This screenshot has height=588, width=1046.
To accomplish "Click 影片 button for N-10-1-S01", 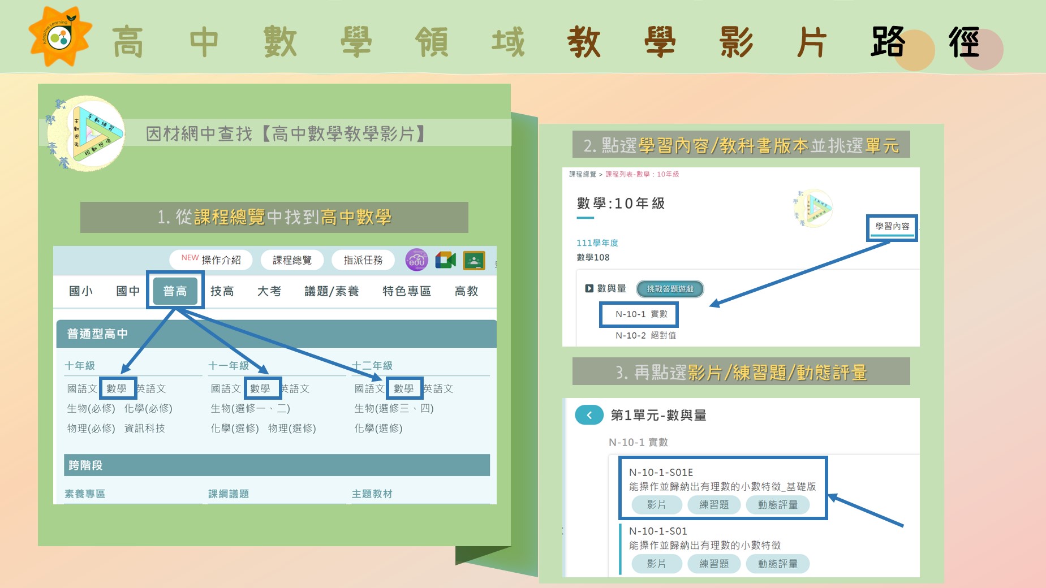I will (x=656, y=564).
